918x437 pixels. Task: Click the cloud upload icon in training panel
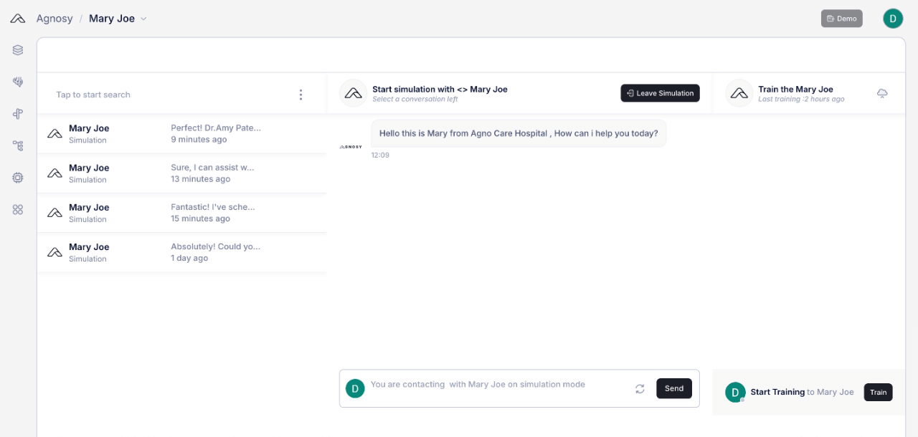[x=882, y=94]
